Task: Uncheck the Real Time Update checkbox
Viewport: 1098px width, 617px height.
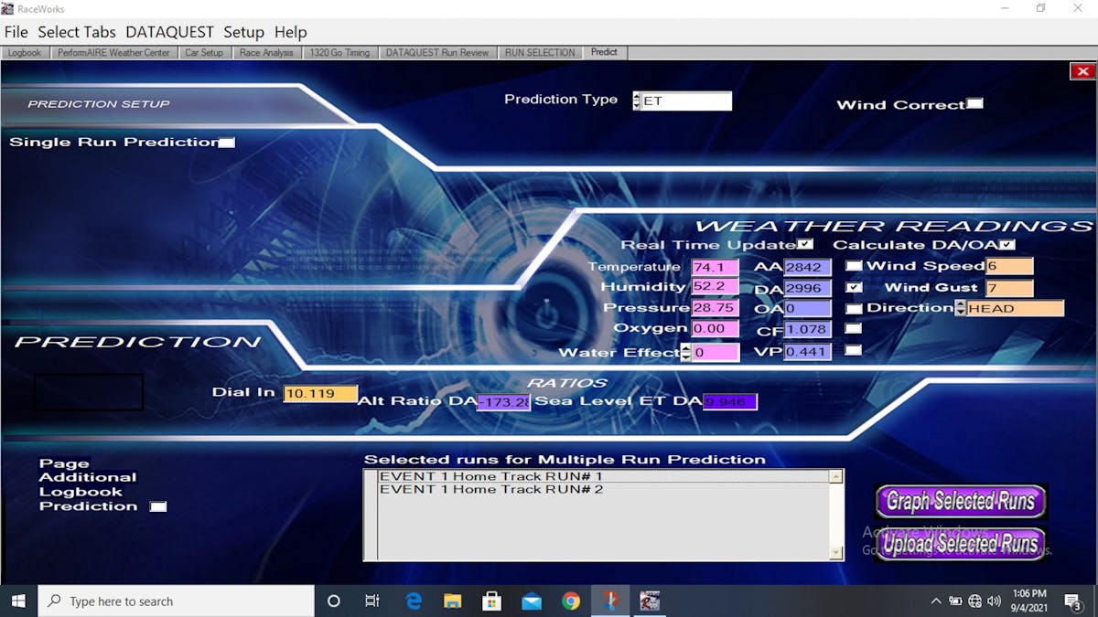Action: (x=804, y=244)
